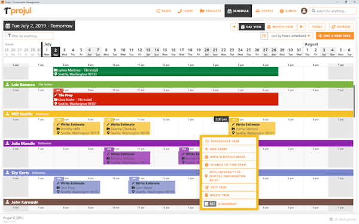Open James Martinez Tile Install task
The height and width of the screenshot is (224, 359).
click(166, 72)
